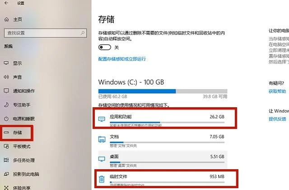Click the temporary files trash icon
This screenshot has height=190, width=289.
pyautogui.click(x=102, y=179)
